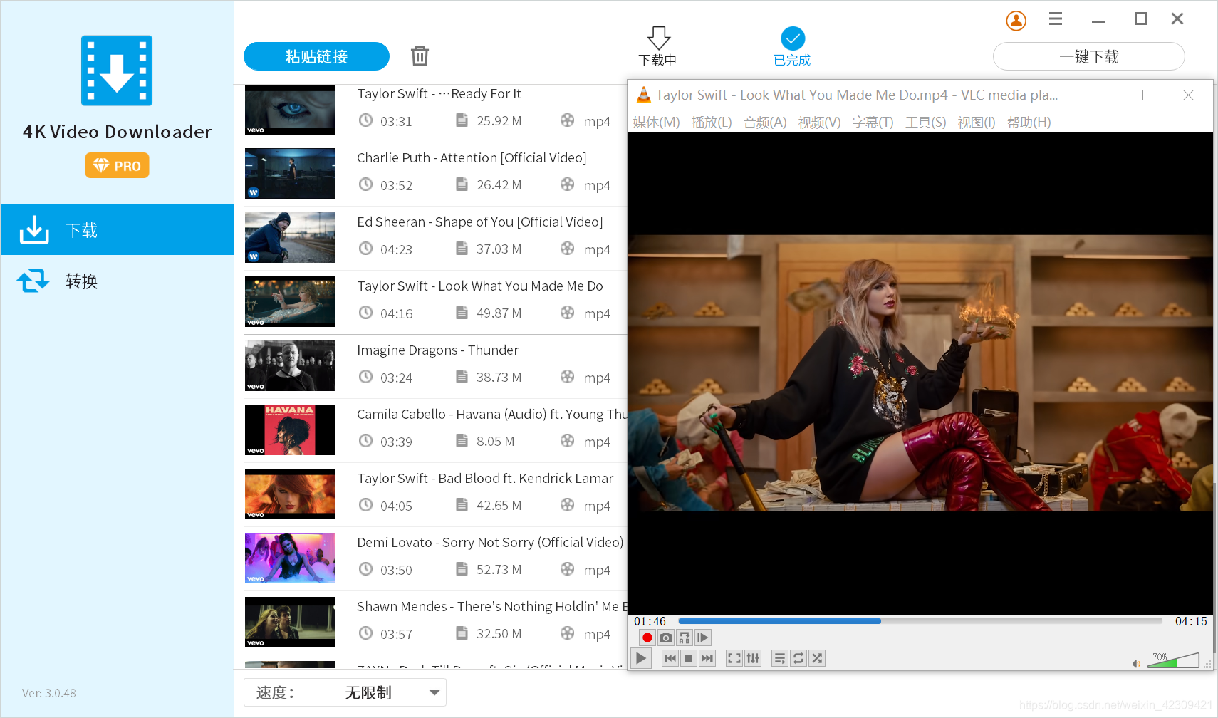Skip to next media in VLC

[x=707, y=658]
